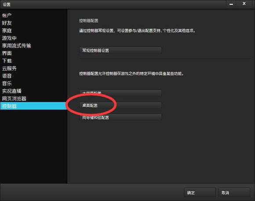Select the highlighted 控制器 category
This screenshot has height=201, width=255.
coord(33,106)
